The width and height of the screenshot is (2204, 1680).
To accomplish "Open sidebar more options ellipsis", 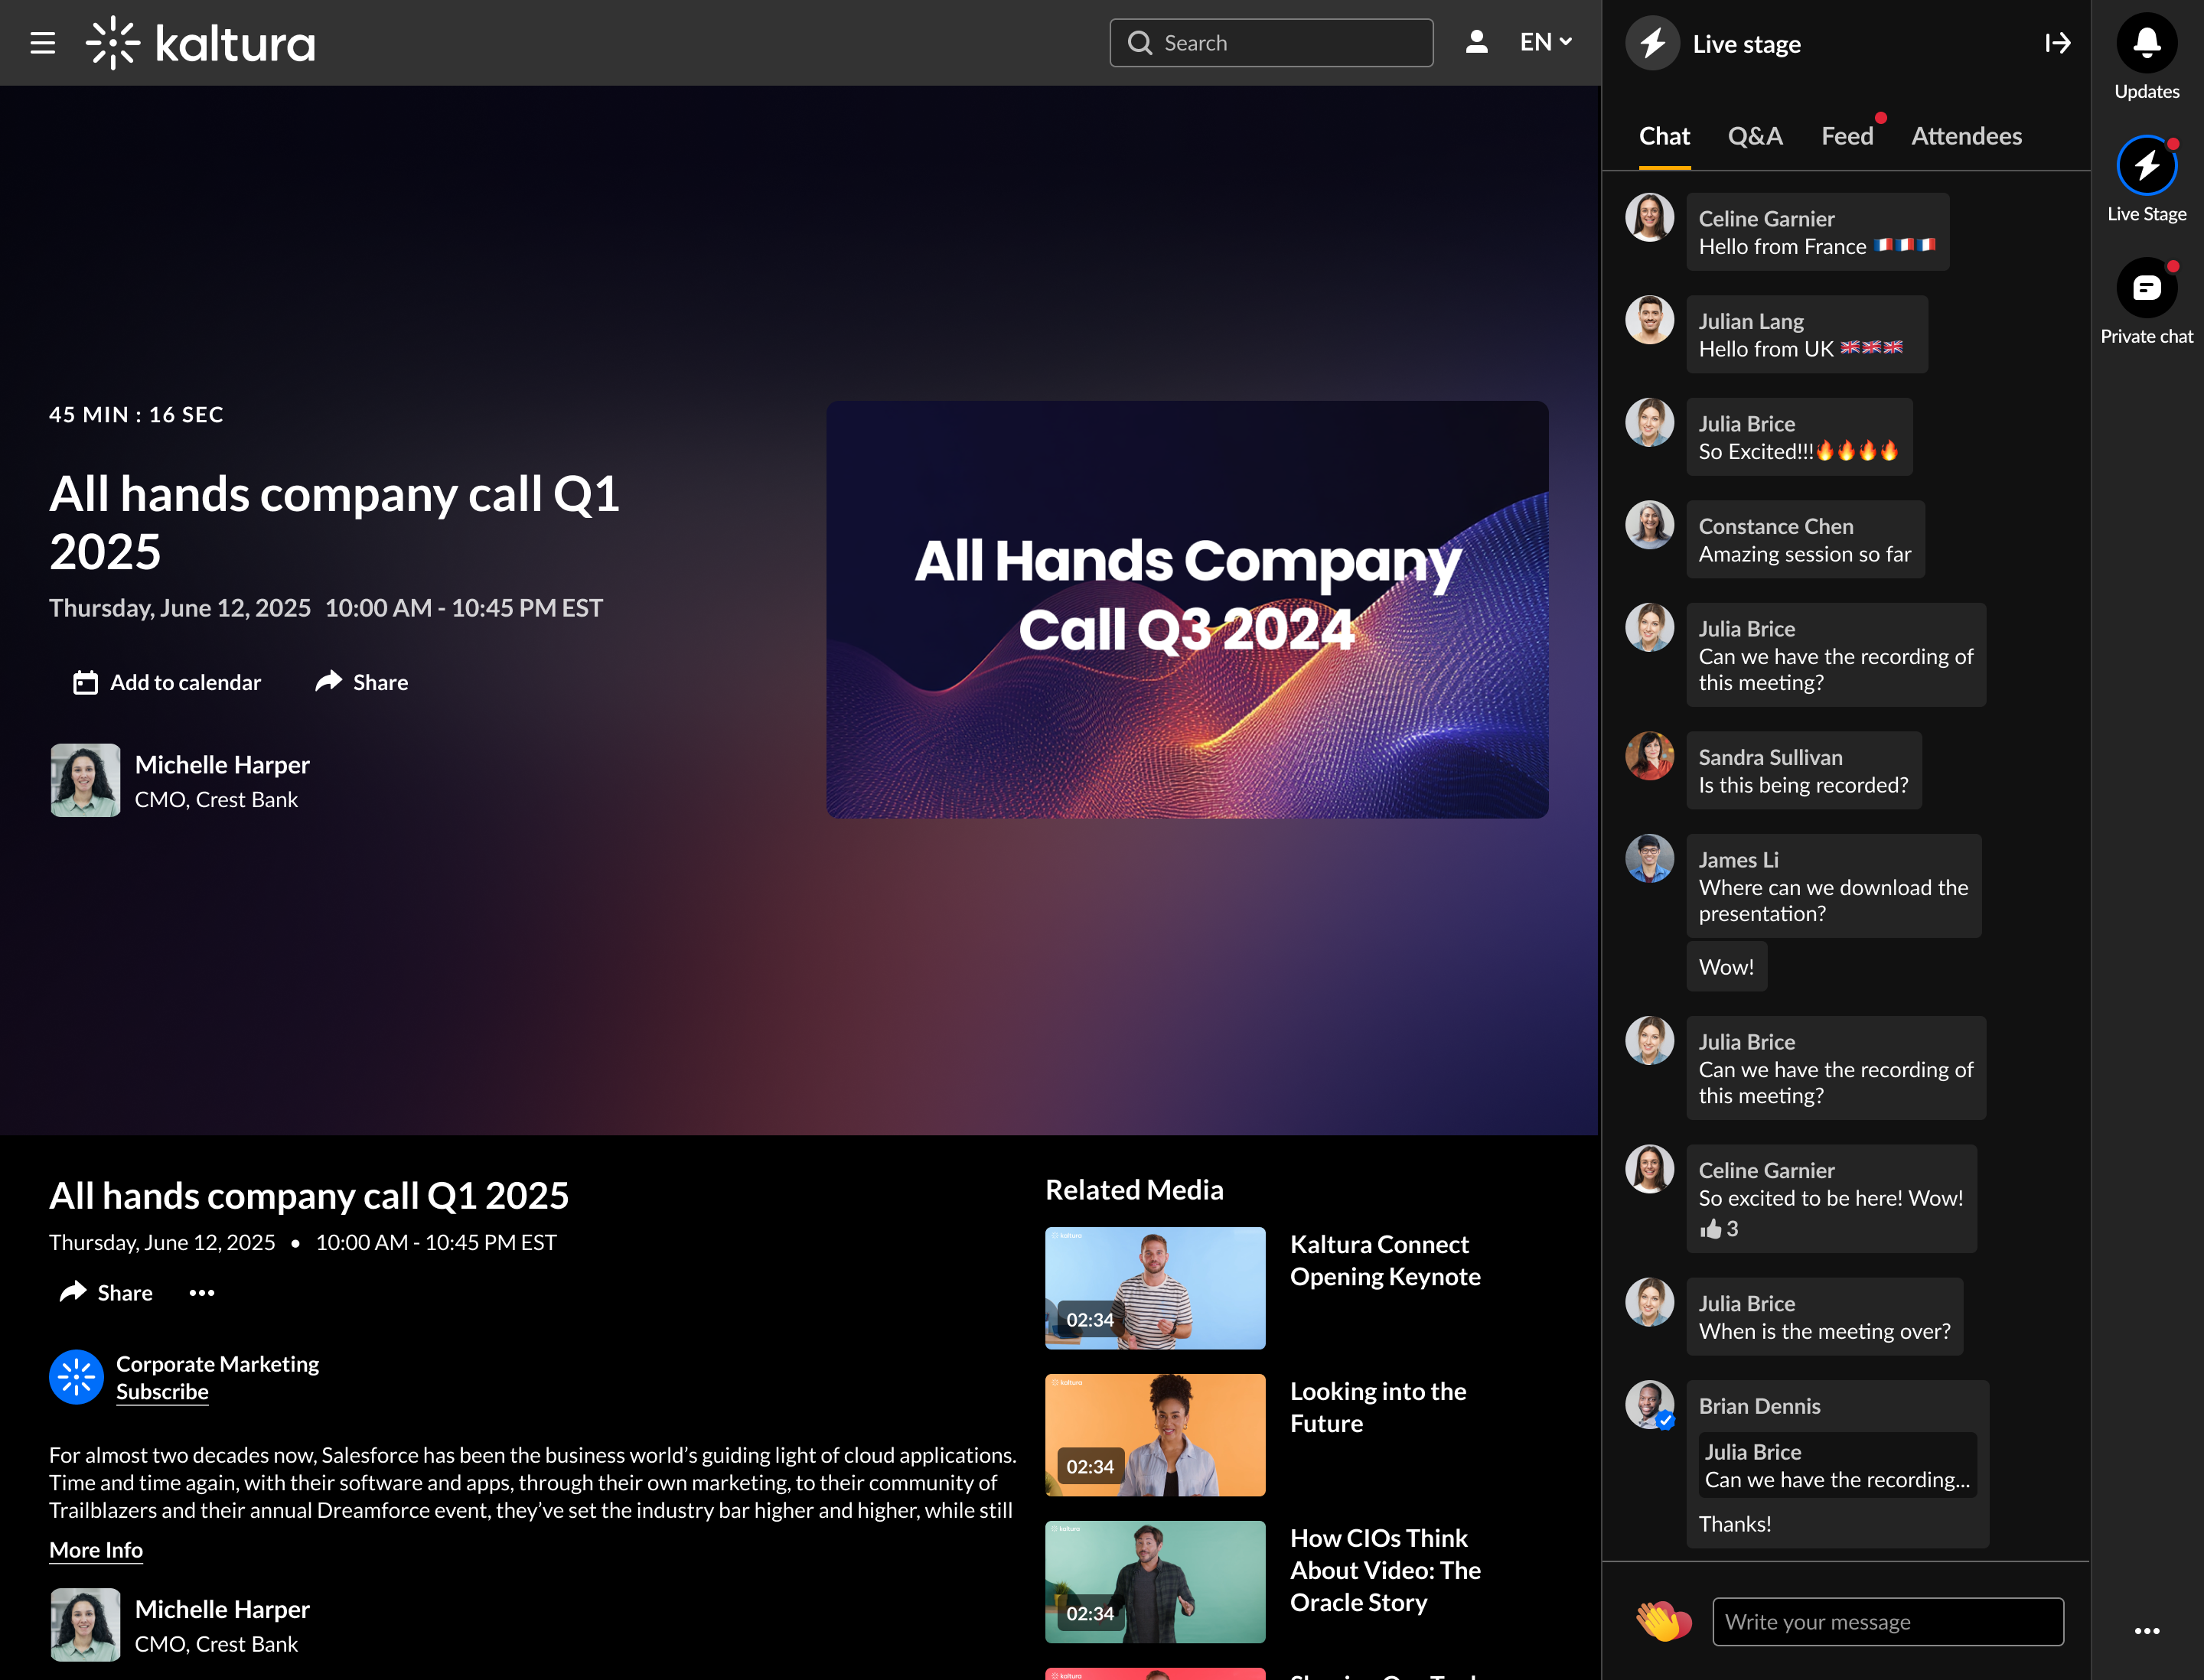I will 2146,1631.
